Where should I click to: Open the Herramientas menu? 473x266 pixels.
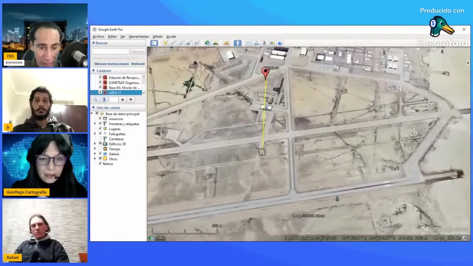pos(139,37)
